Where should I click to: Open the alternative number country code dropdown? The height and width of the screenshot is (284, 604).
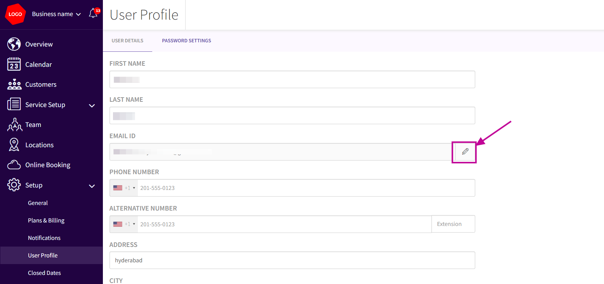(x=124, y=224)
